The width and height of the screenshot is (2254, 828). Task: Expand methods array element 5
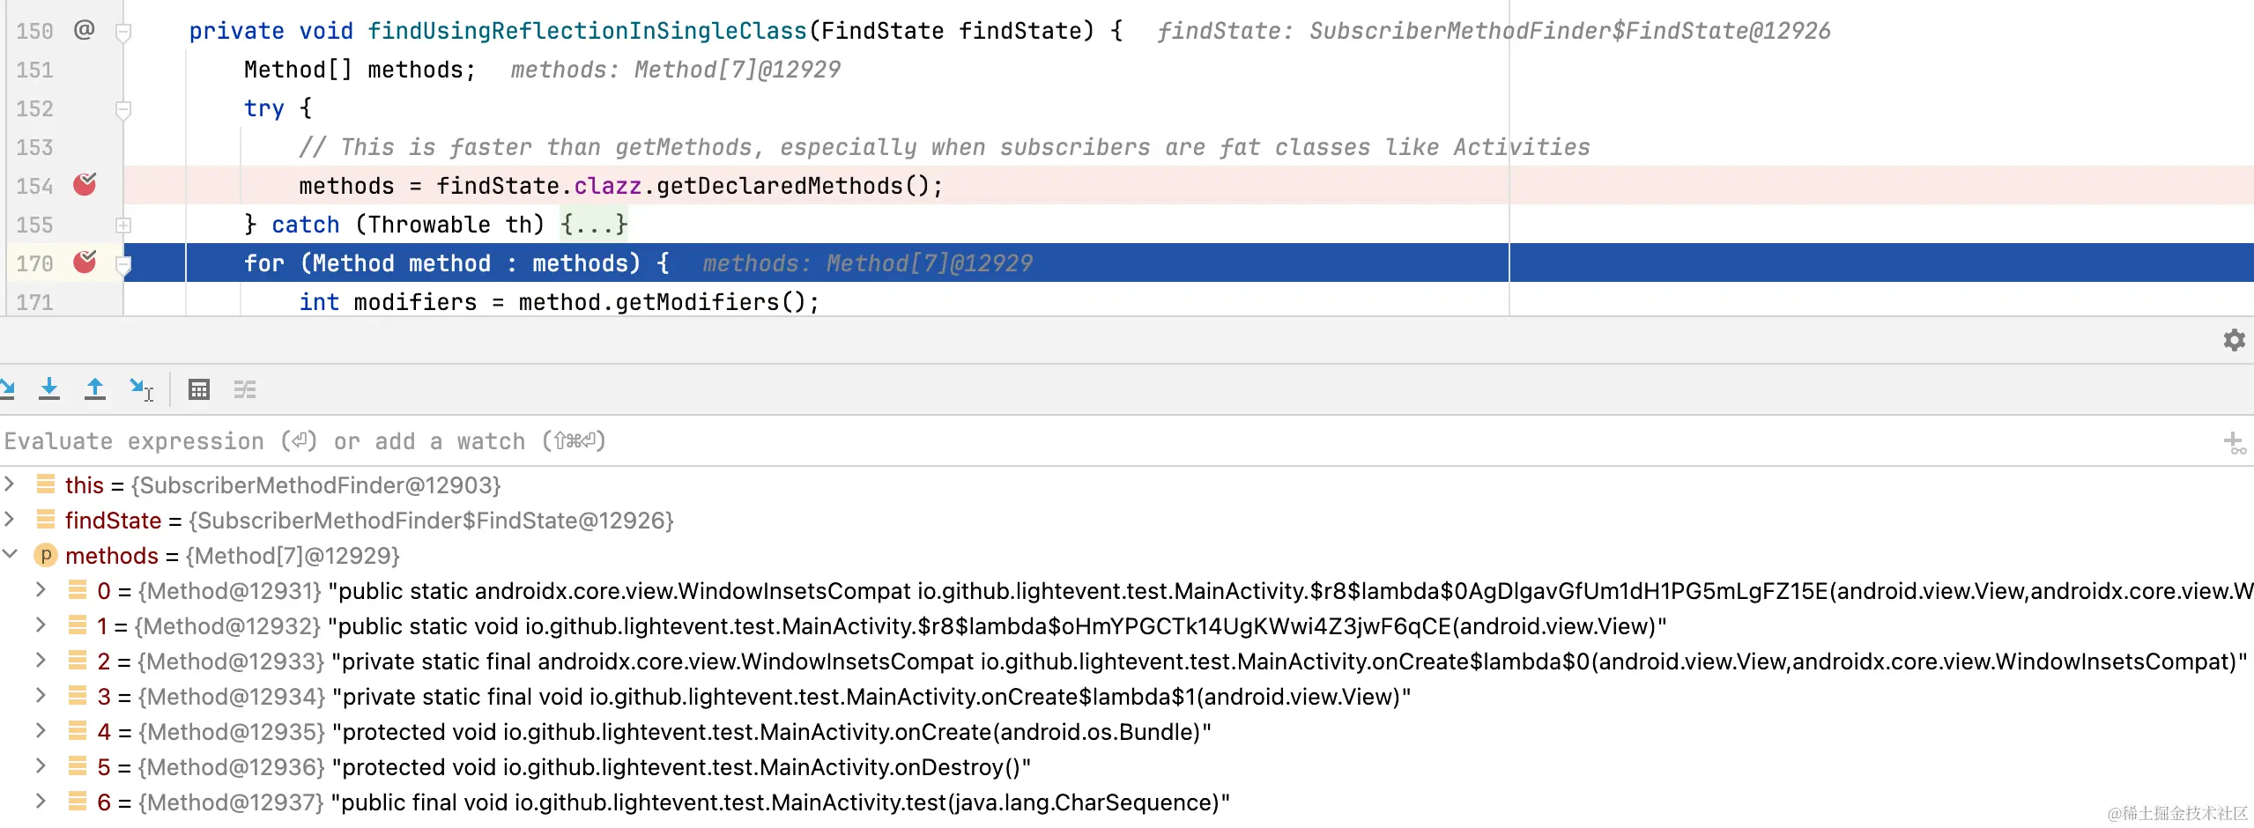click(41, 765)
